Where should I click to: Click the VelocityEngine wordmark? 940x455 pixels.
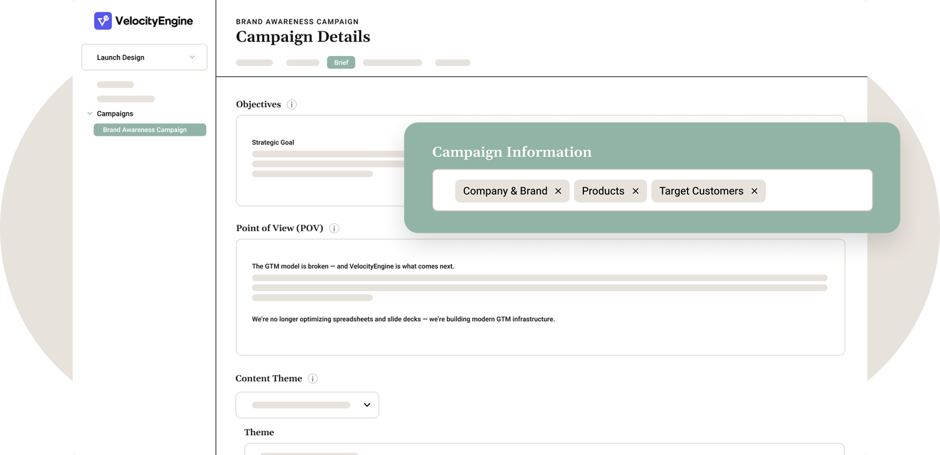[x=155, y=21]
